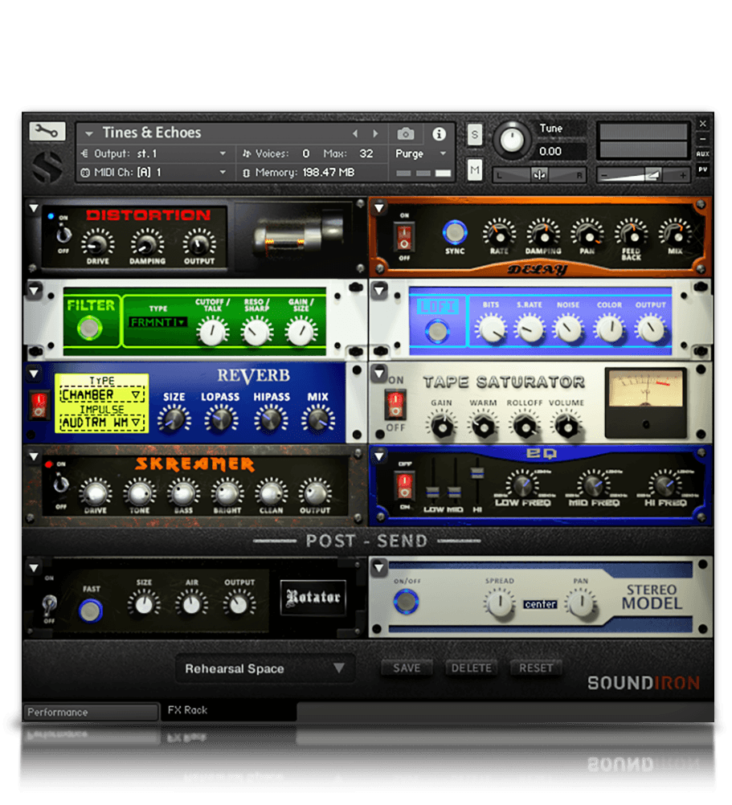Open the Delay module menu triangle
The image size is (732, 805).
(x=378, y=207)
